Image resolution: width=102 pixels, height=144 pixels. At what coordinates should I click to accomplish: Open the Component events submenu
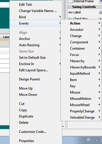pyautogui.click(x=81, y=42)
